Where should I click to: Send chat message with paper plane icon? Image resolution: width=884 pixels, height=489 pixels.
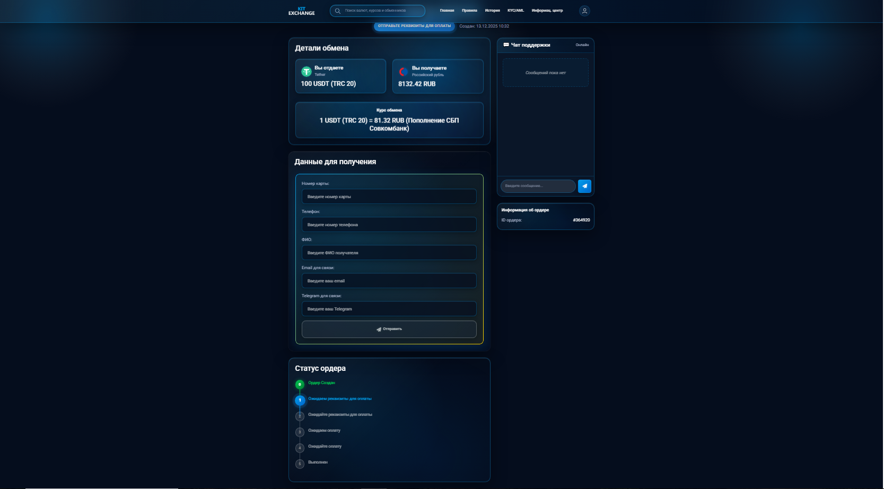click(584, 186)
